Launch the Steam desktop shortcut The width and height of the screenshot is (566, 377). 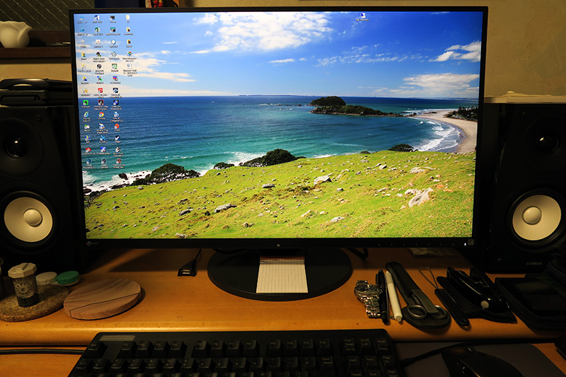[x=117, y=138]
